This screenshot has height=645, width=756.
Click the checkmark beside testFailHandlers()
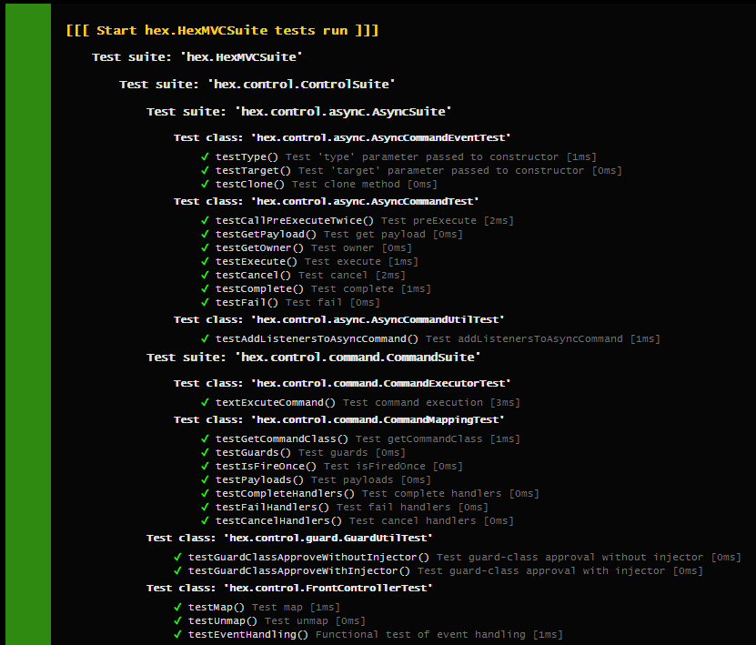tap(205, 507)
